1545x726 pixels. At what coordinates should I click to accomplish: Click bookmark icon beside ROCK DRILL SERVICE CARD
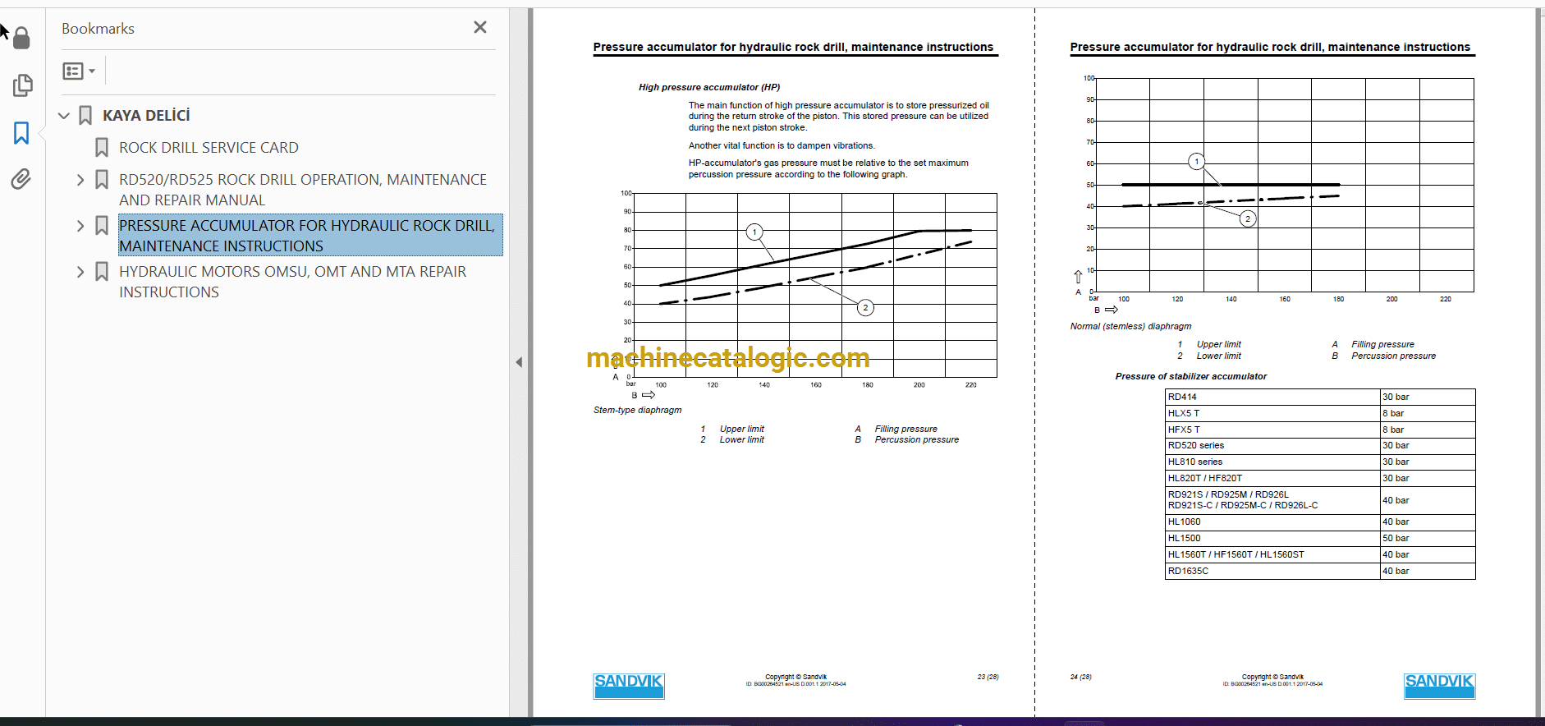tap(102, 148)
